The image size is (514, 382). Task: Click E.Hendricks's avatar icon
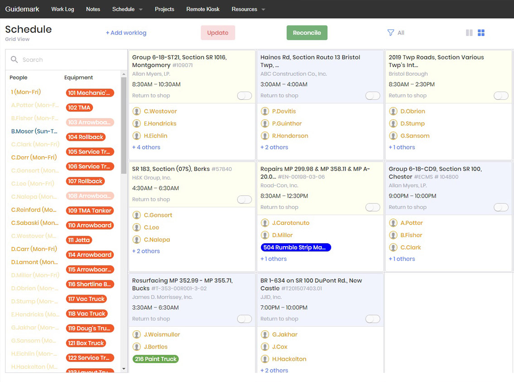tap(136, 124)
